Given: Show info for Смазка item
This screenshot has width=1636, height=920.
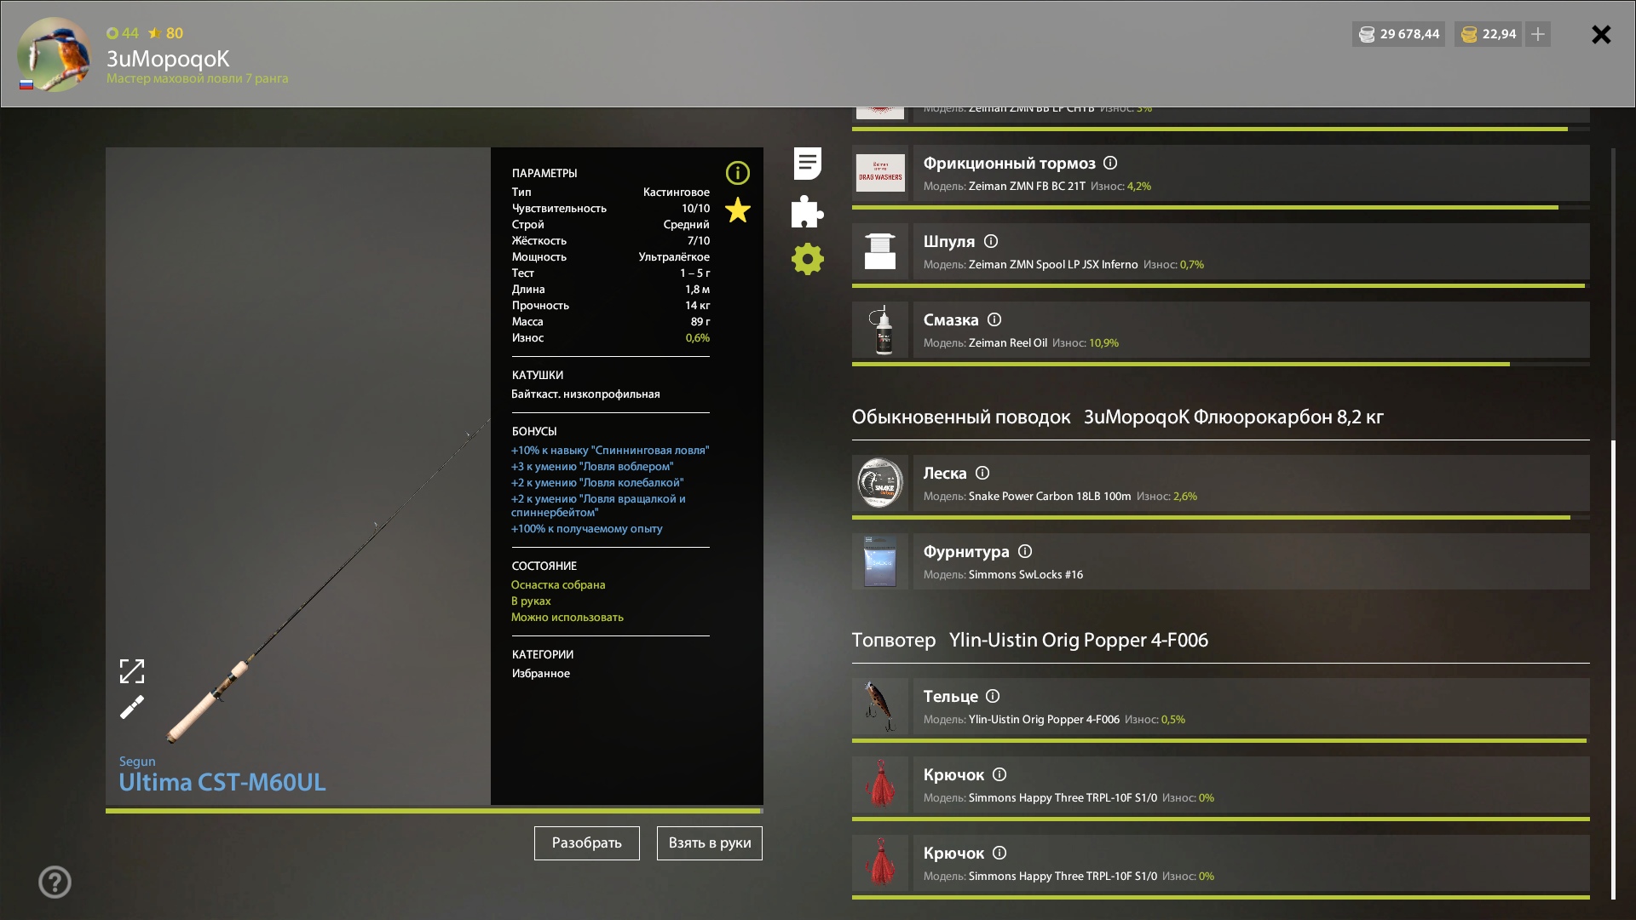Looking at the screenshot, I should click(994, 319).
